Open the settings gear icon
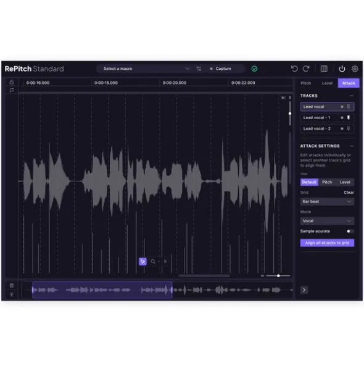The height and width of the screenshot is (365, 364). [x=355, y=69]
